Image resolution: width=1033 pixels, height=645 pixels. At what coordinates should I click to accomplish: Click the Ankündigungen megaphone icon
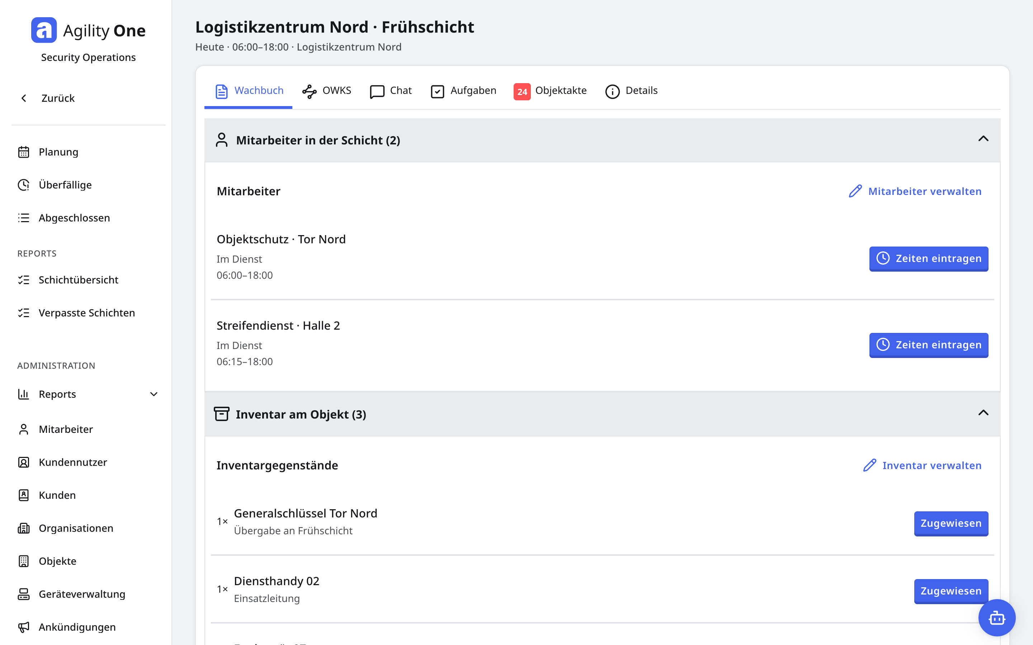coord(24,627)
